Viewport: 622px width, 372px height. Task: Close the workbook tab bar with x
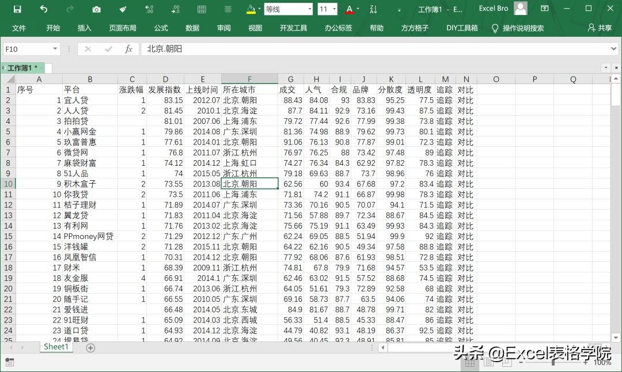point(616,68)
